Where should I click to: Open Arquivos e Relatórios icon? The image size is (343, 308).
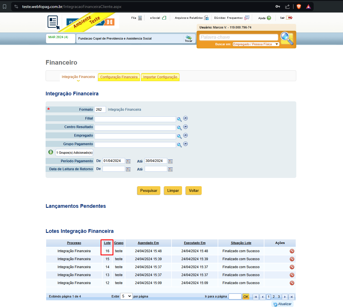click(x=206, y=18)
